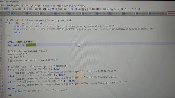
Task: Click the Paste clipboard toolbar icon
Action: point(32,9)
